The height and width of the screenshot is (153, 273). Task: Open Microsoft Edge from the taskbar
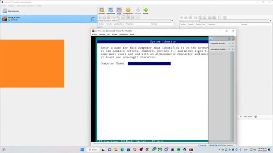click(122, 150)
